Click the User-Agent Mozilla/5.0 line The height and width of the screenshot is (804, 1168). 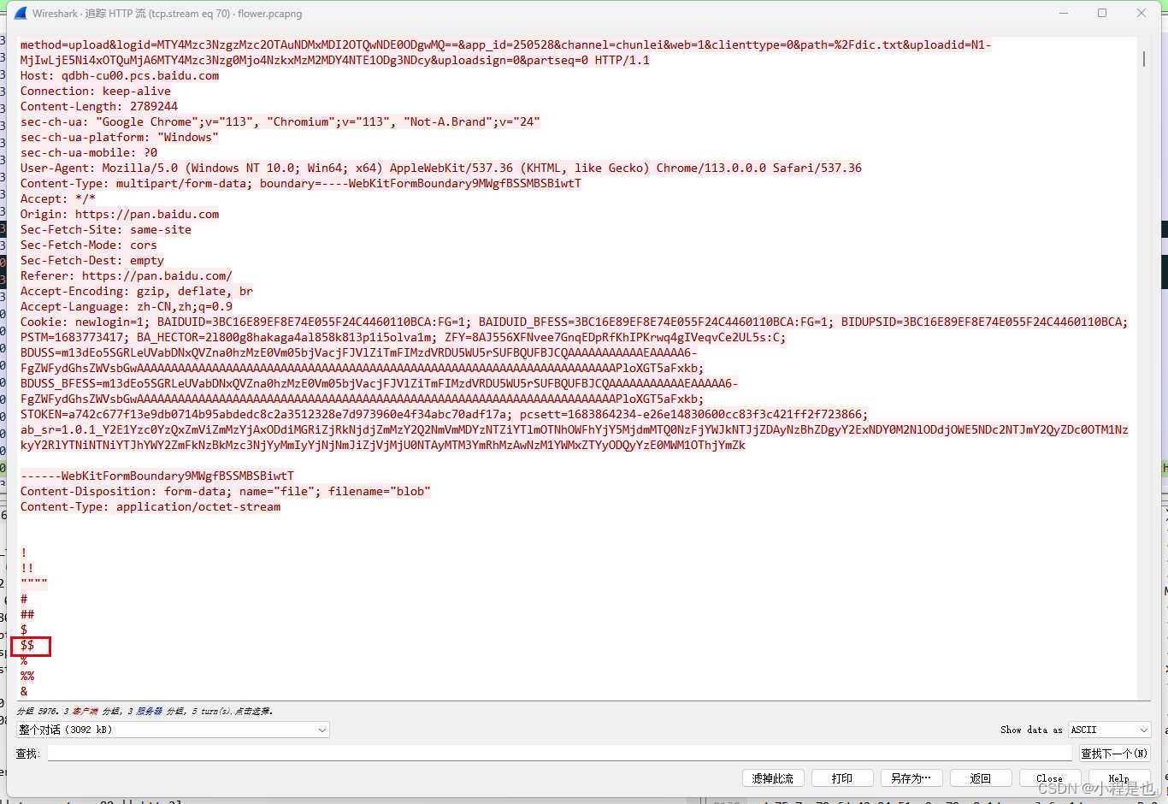[441, 168]
